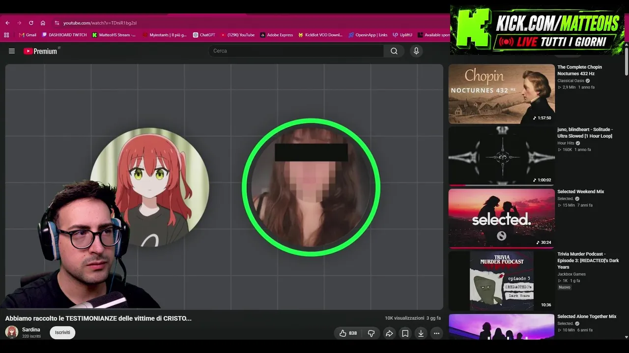
Task: Click the browser forward arrow
Action: (x=19, y=23)
